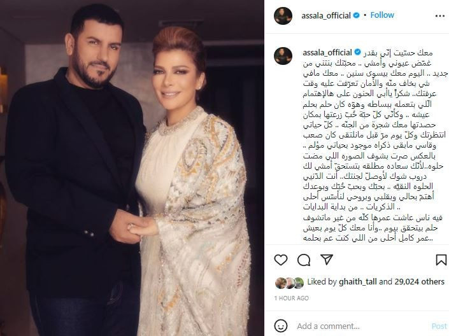Submit comment with Post button
The image size is (449, 336).
coord(439,326)
